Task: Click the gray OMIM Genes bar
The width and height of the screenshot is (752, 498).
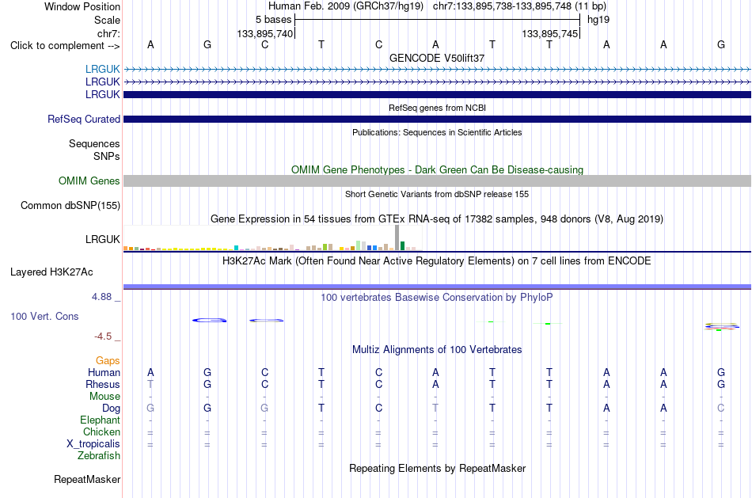Action: pyautogui.click(x=437, y=181)
